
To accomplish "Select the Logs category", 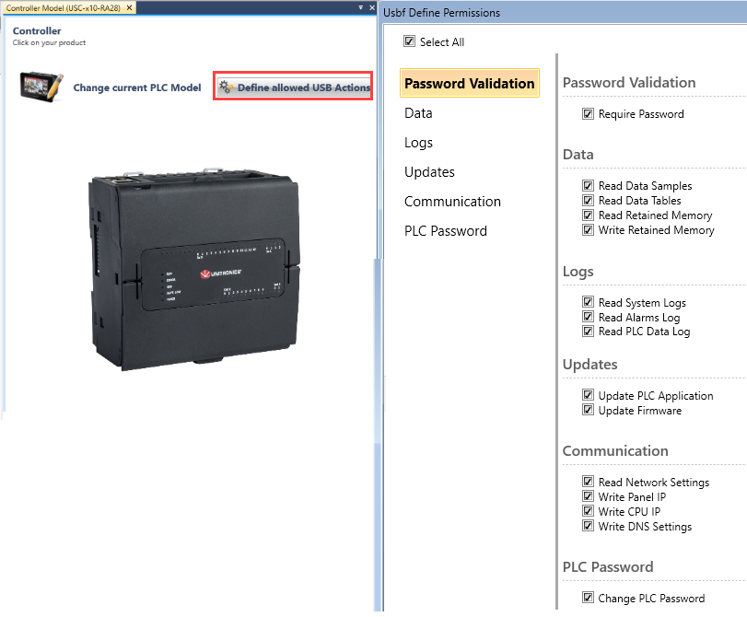I will coord(418,142).
